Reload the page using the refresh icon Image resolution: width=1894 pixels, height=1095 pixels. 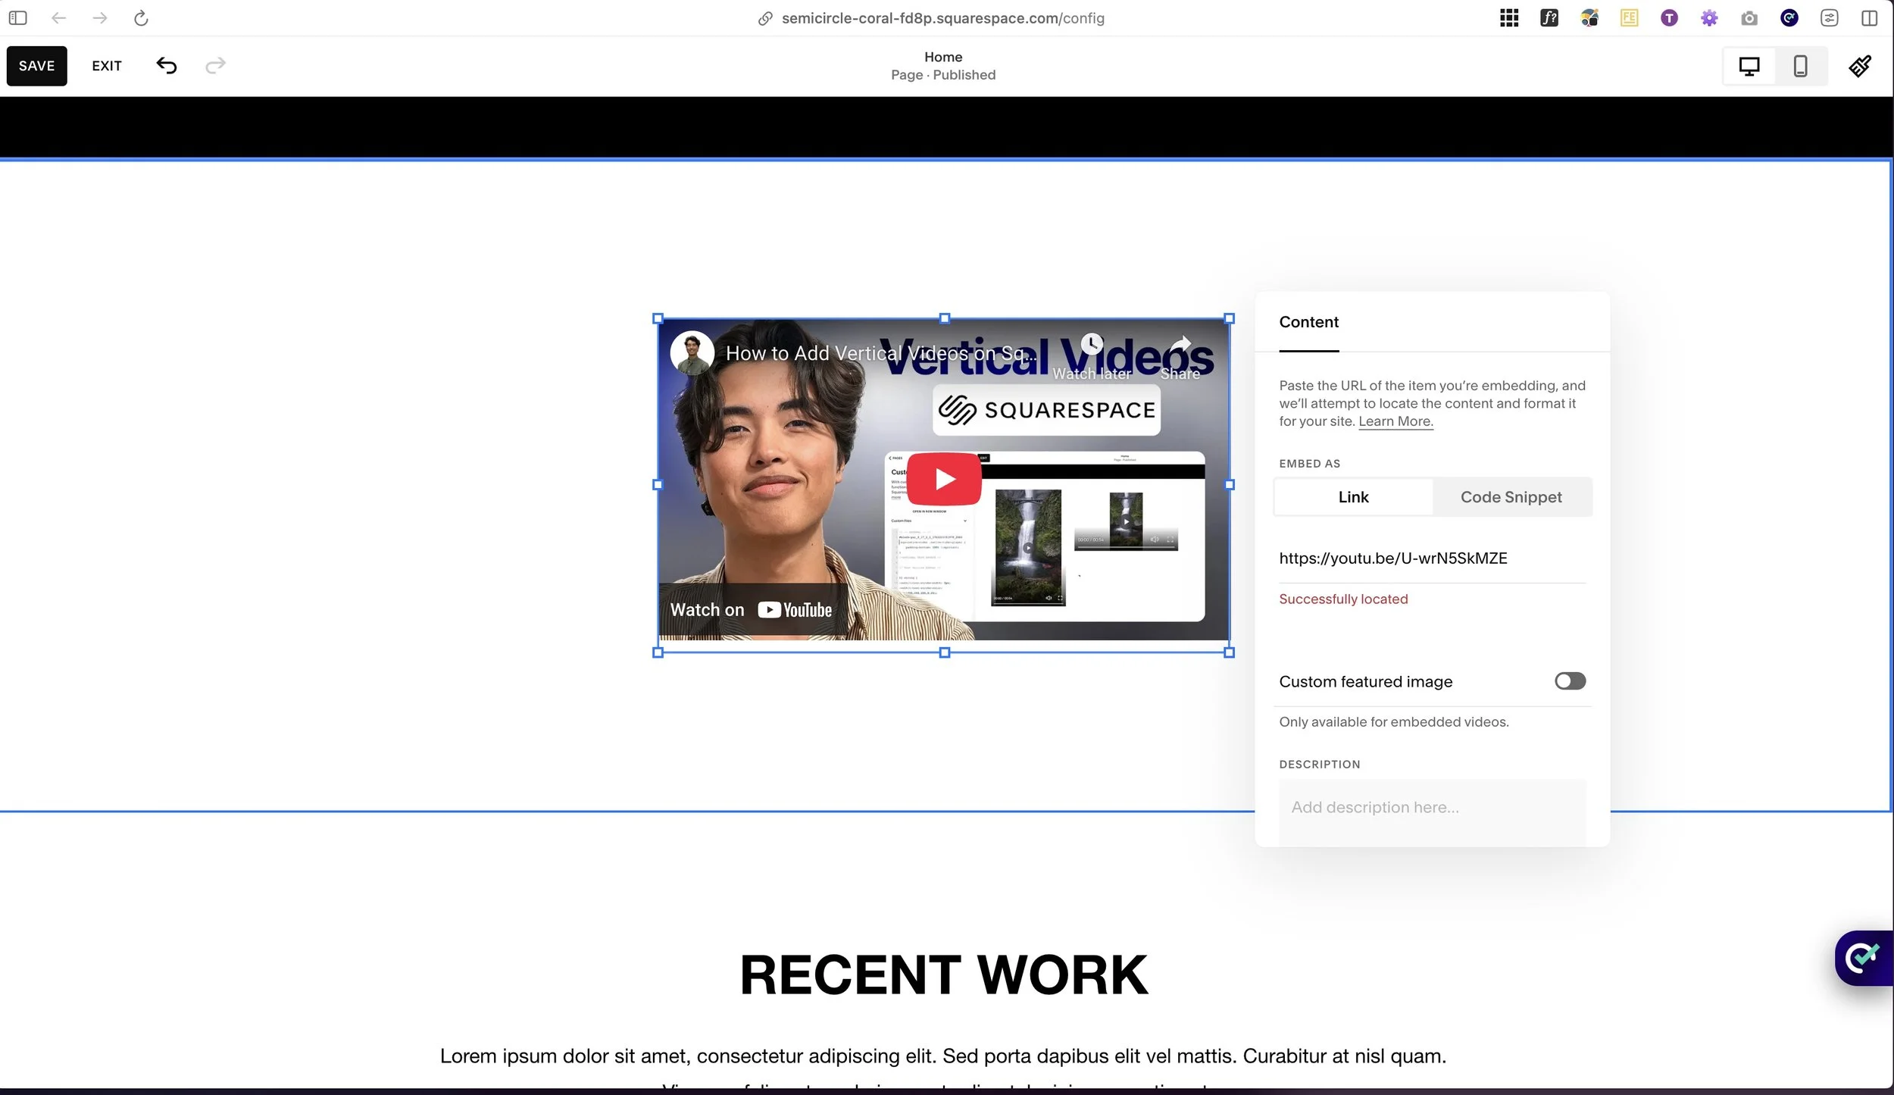coord(141,17)
